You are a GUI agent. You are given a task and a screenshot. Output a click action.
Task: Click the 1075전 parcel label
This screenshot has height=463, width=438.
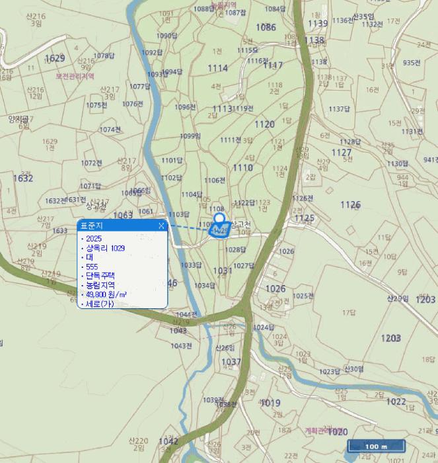click(96, 105)
